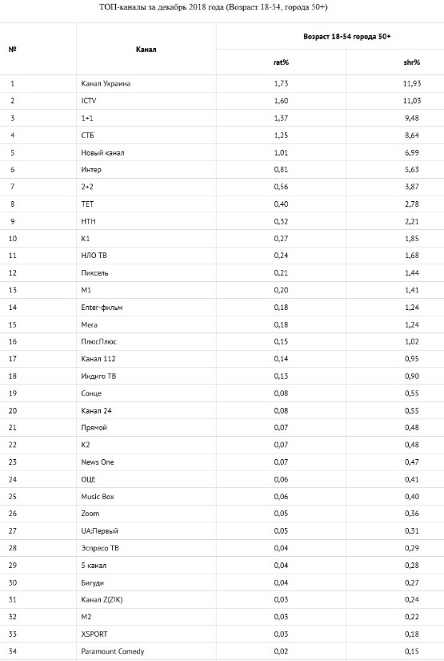Click 'Новый канал' in the table
The width and height of the screenshot is (444, 661).
coord(102,152)
